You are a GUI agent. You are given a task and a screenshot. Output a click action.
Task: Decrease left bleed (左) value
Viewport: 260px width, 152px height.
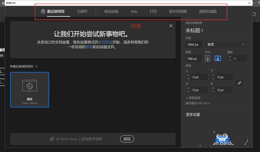click(188, 91)
